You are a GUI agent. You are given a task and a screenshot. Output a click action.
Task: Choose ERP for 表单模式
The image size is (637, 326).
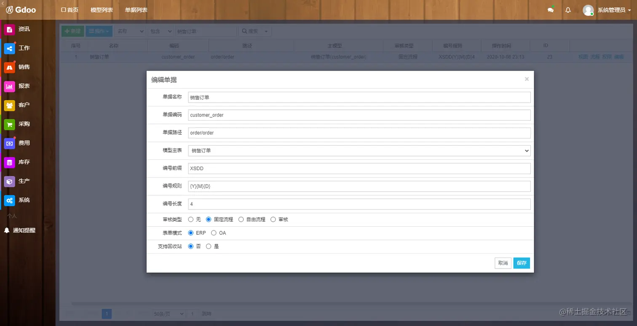click(191, 233)
